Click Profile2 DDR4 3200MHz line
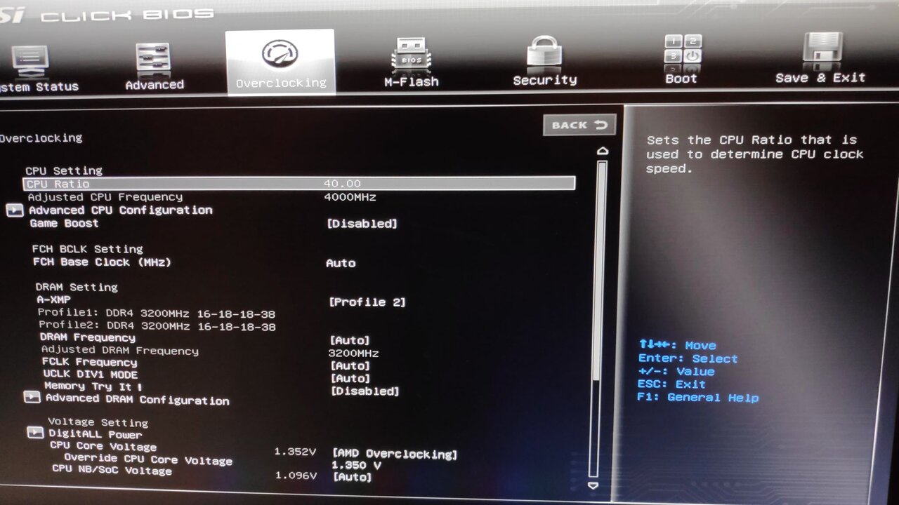 coord(157,326)
